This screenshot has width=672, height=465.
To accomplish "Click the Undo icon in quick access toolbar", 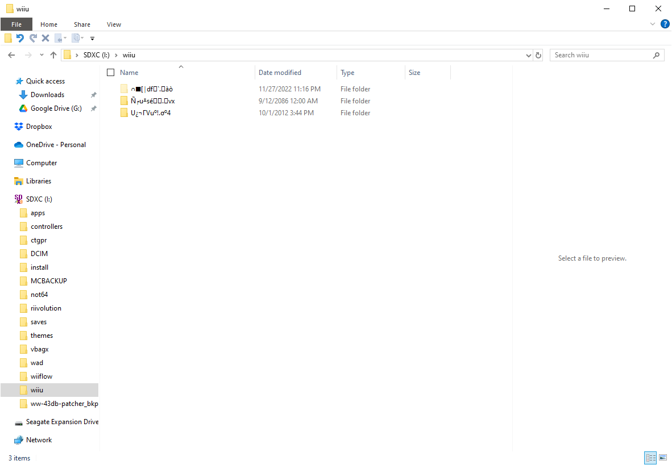I will (20, 38).
